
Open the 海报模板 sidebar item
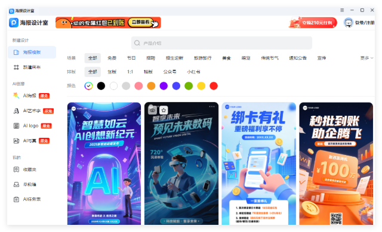pos(32,52)
